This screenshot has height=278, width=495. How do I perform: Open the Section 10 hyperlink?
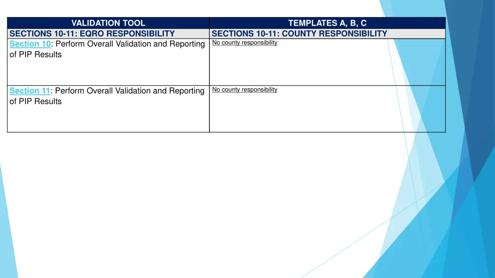click(x=30, y=44)
